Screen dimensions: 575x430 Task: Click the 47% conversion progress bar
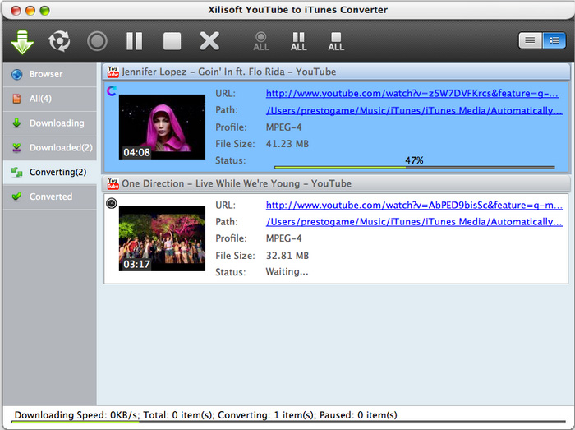(x=415, y=166)
